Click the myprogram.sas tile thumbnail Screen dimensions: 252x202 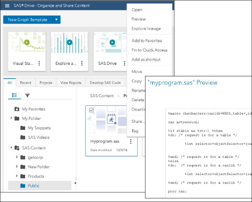point(107,120)
